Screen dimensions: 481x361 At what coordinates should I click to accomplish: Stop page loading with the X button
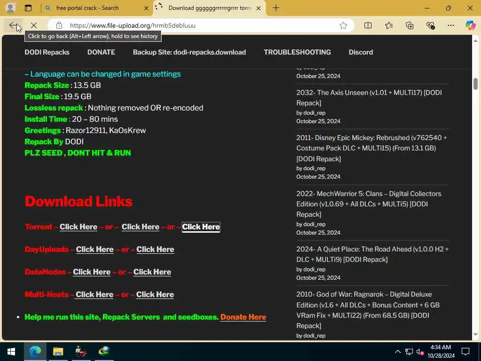coord(34,25)
